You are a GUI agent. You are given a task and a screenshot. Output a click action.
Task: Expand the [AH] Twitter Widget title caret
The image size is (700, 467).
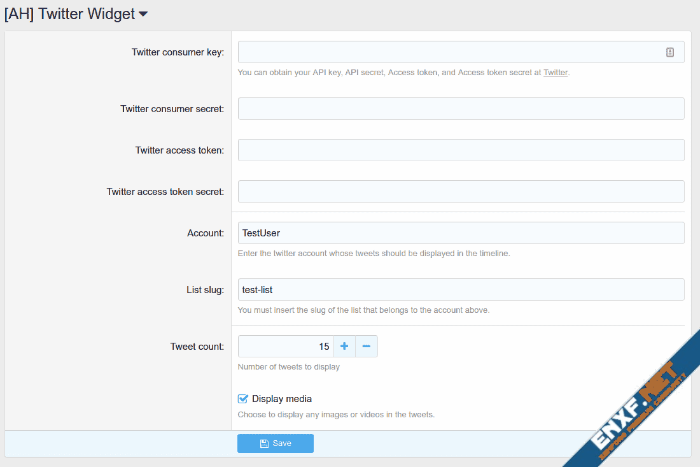143,14
